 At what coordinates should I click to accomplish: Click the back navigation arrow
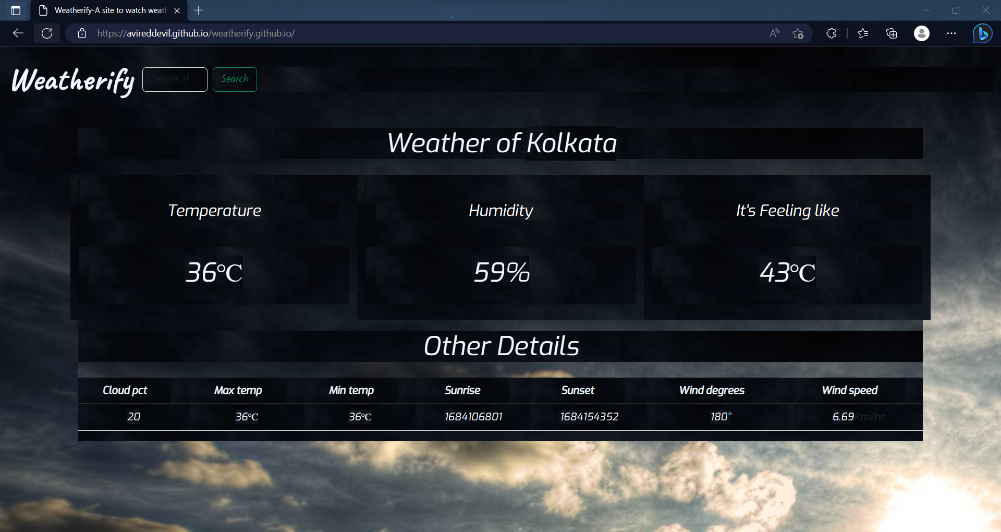[18, 33]
